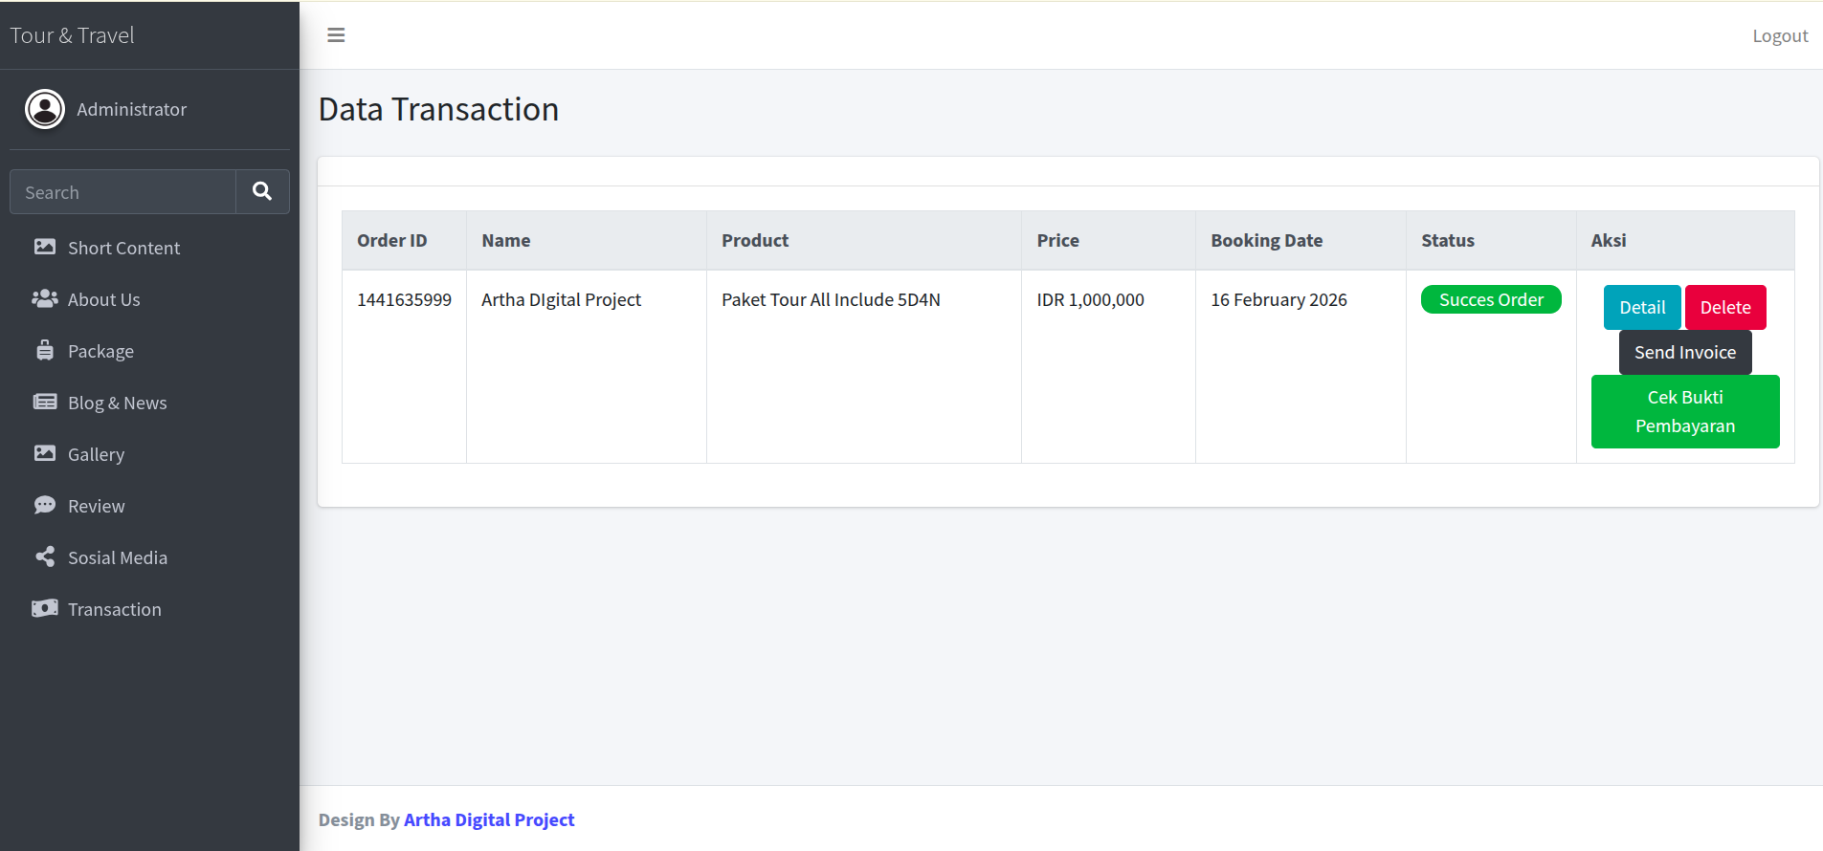Image resolution: width=1823 pixels, height=851 pixels.
Task: Open the Gallery menu item
Action: tap(96, 454)
